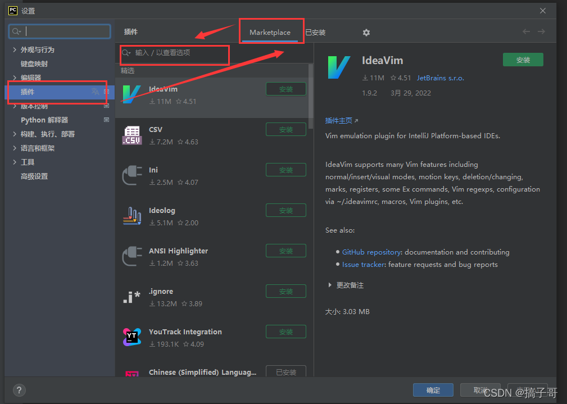Open the plugins gear settings menu
The height and width of the screenshot is (404, 567).
(366, 33)
